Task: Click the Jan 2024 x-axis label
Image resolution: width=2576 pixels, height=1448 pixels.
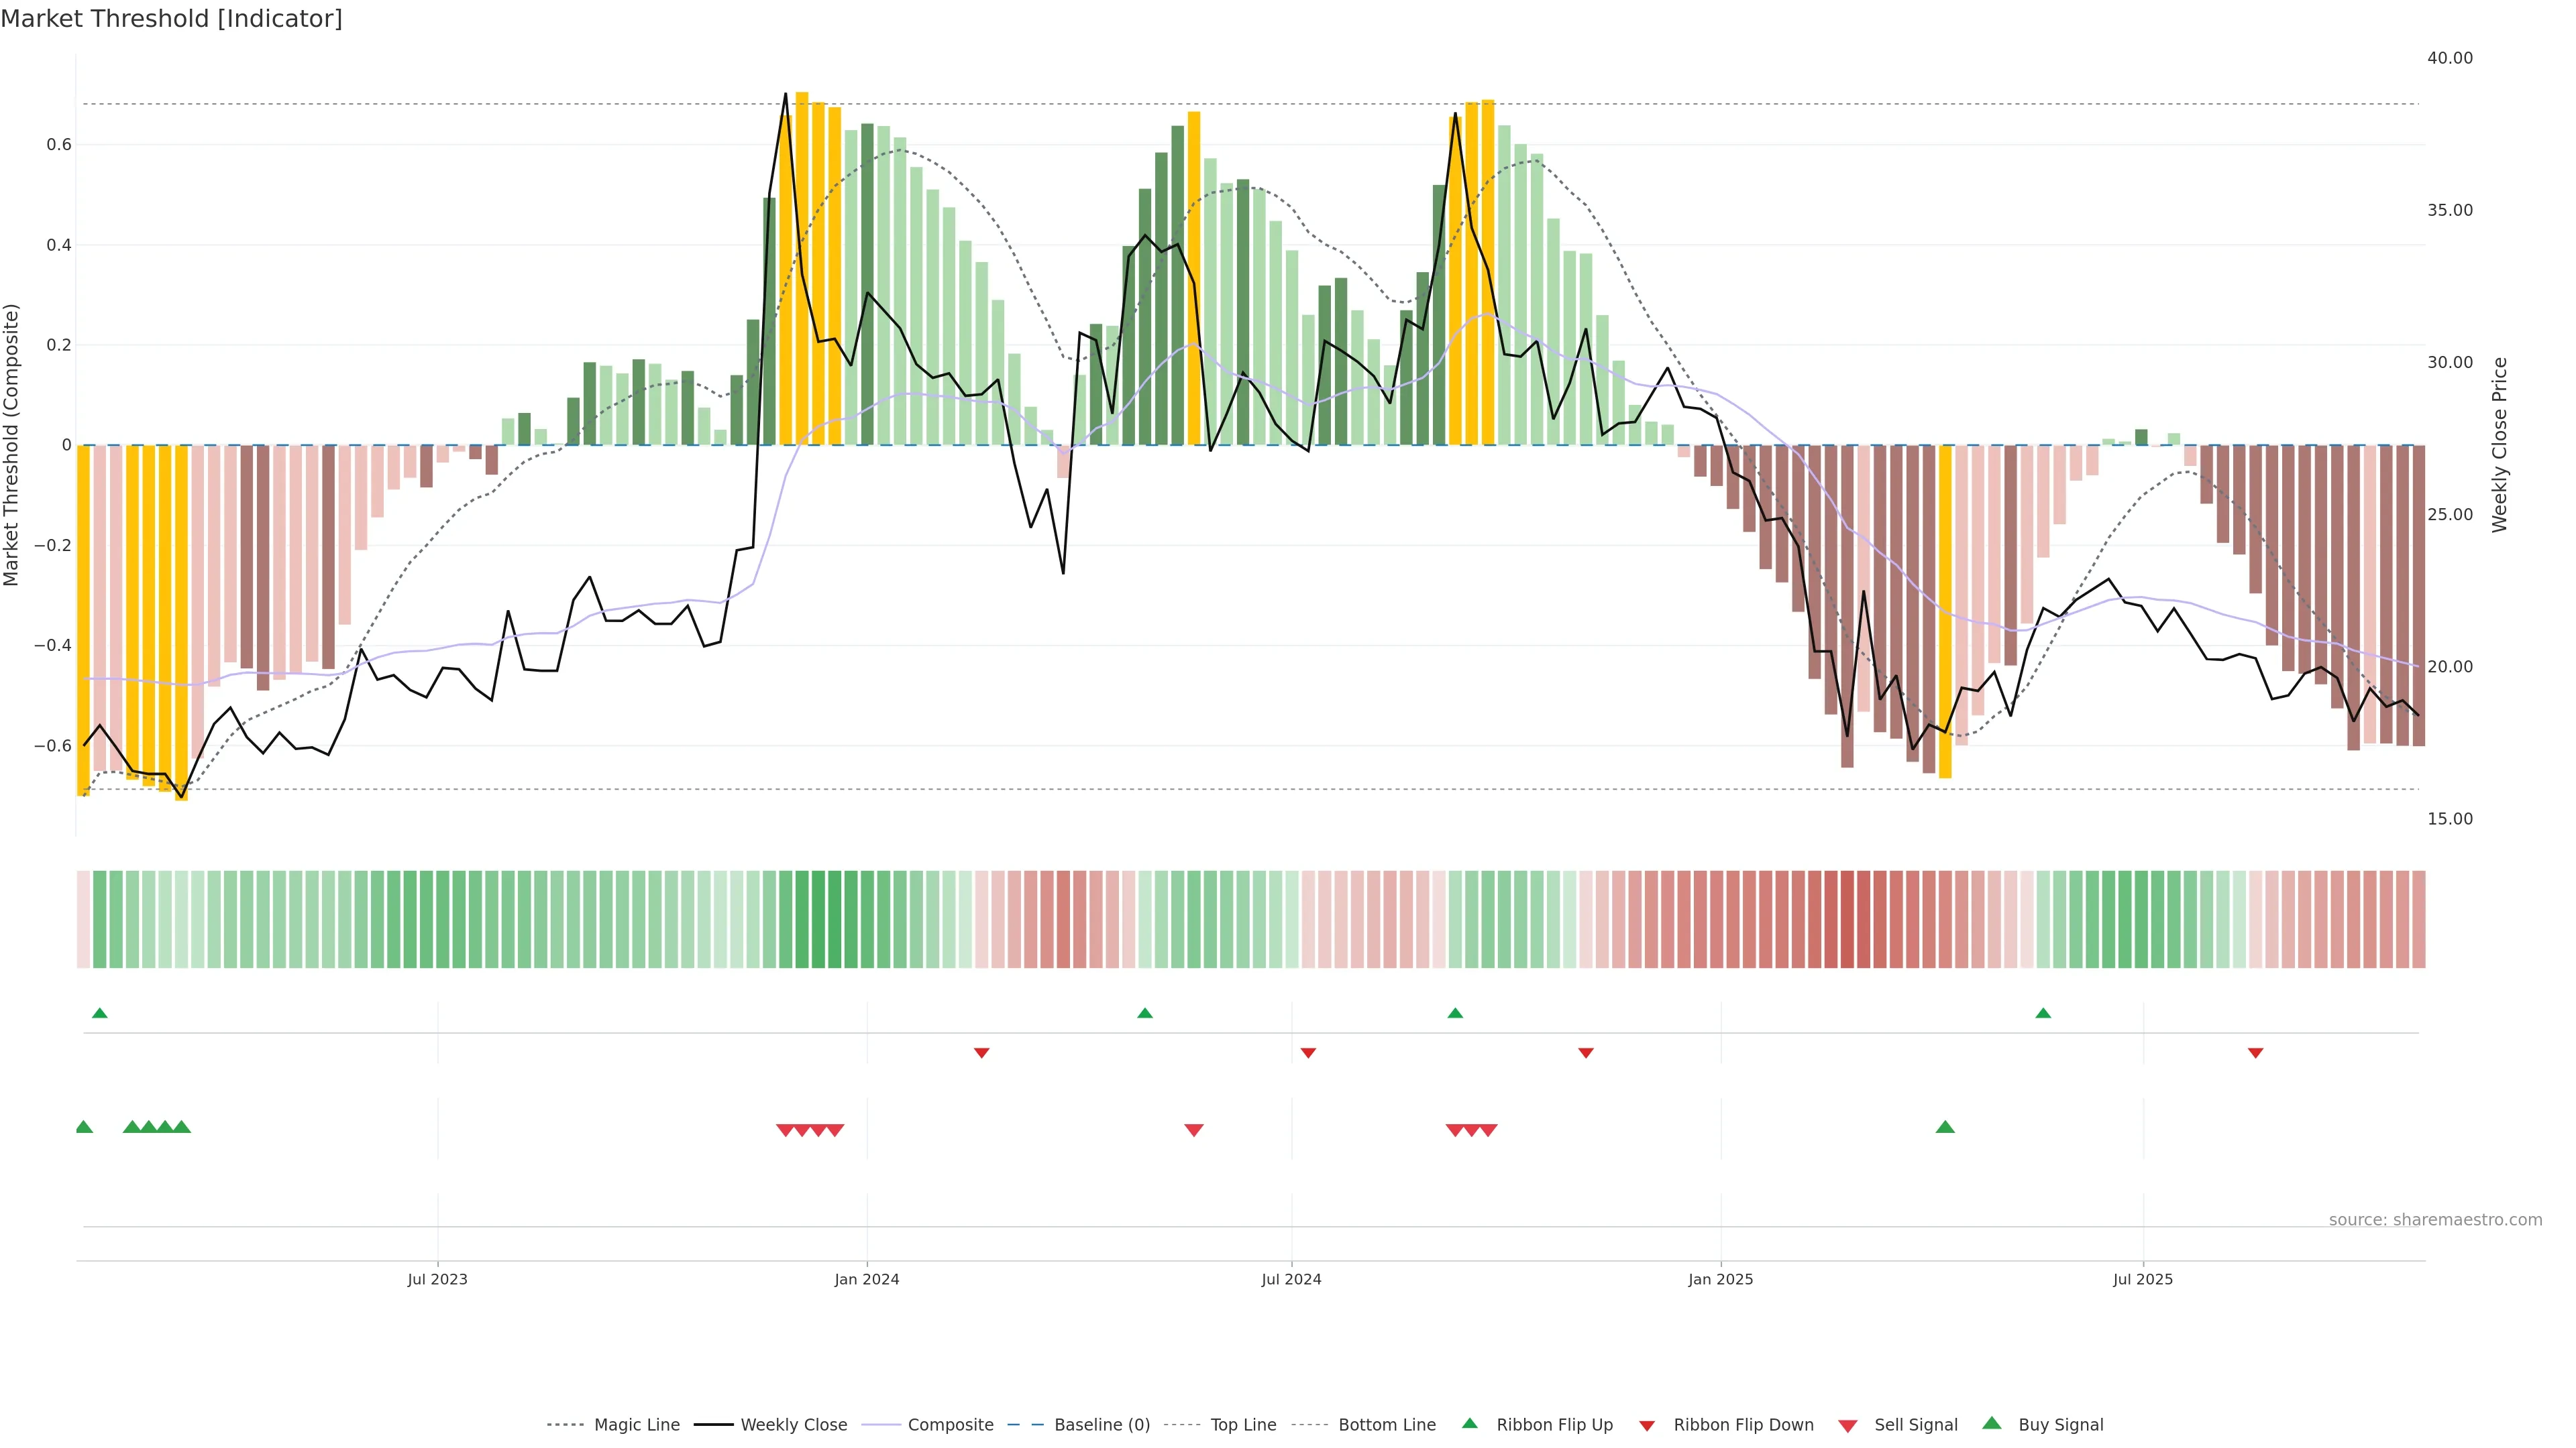Action: tap(867, 1279)
